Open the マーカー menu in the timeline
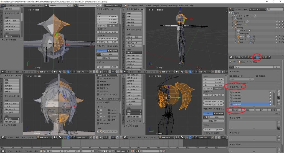 coord(19,151)
